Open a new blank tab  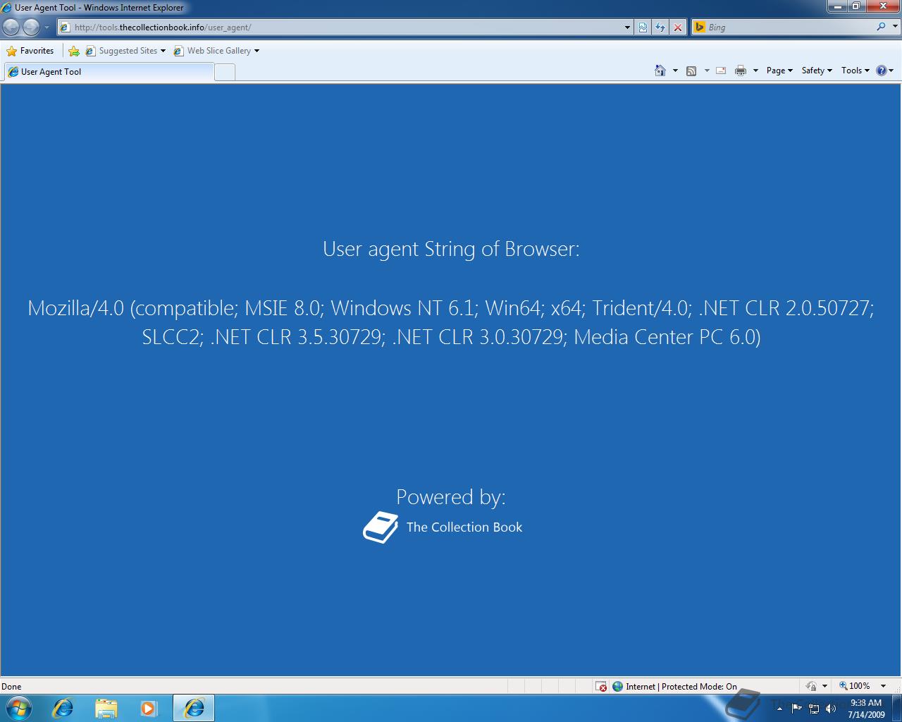[225, 72]
